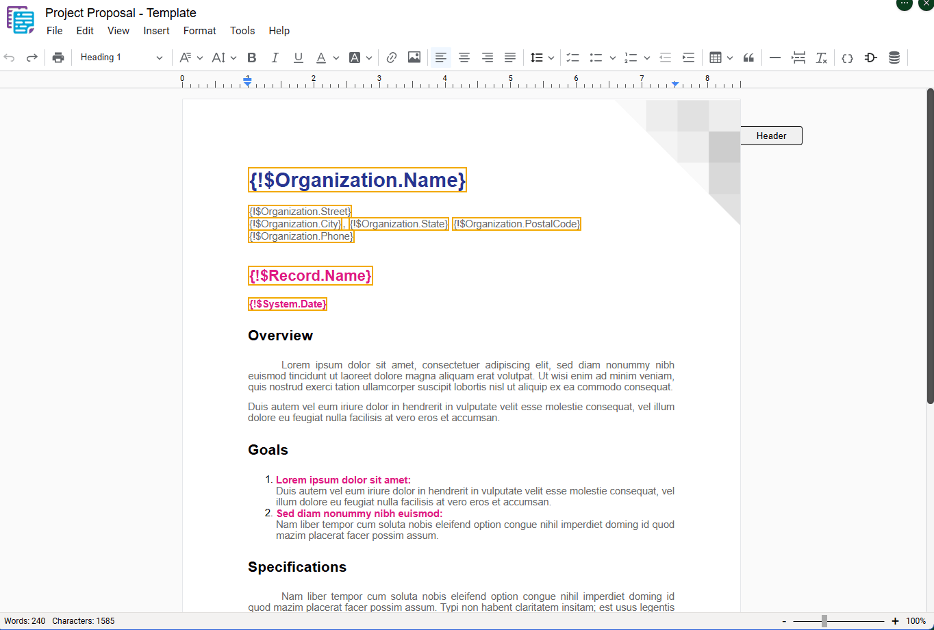
Task: Toggle underline formatting
Action: 298,58
